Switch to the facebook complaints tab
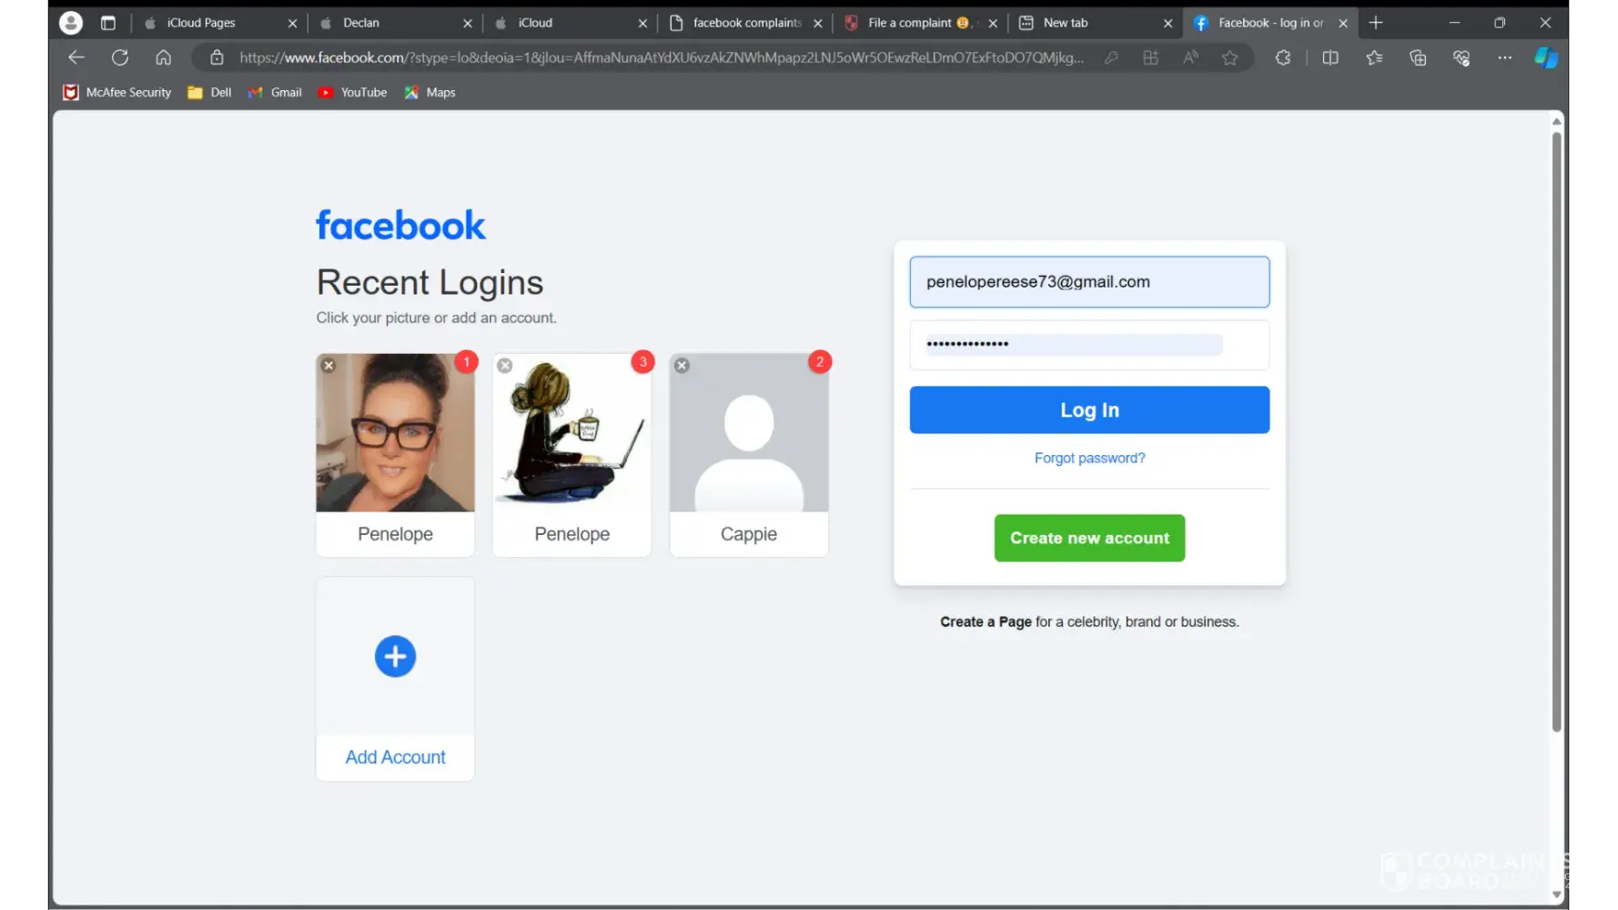This screenshot has height=910, width=1618. pyautogui.click(x=745, y=23)
